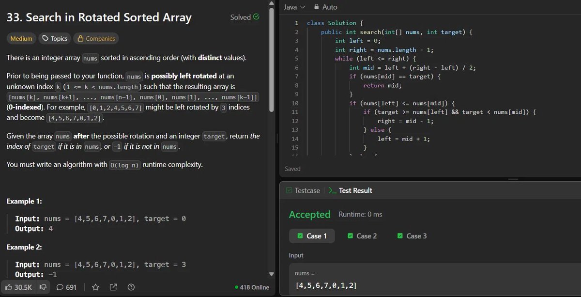The image size is (581, 297).
Task: Click the tag icon in Topics
Action: [46, 39]
